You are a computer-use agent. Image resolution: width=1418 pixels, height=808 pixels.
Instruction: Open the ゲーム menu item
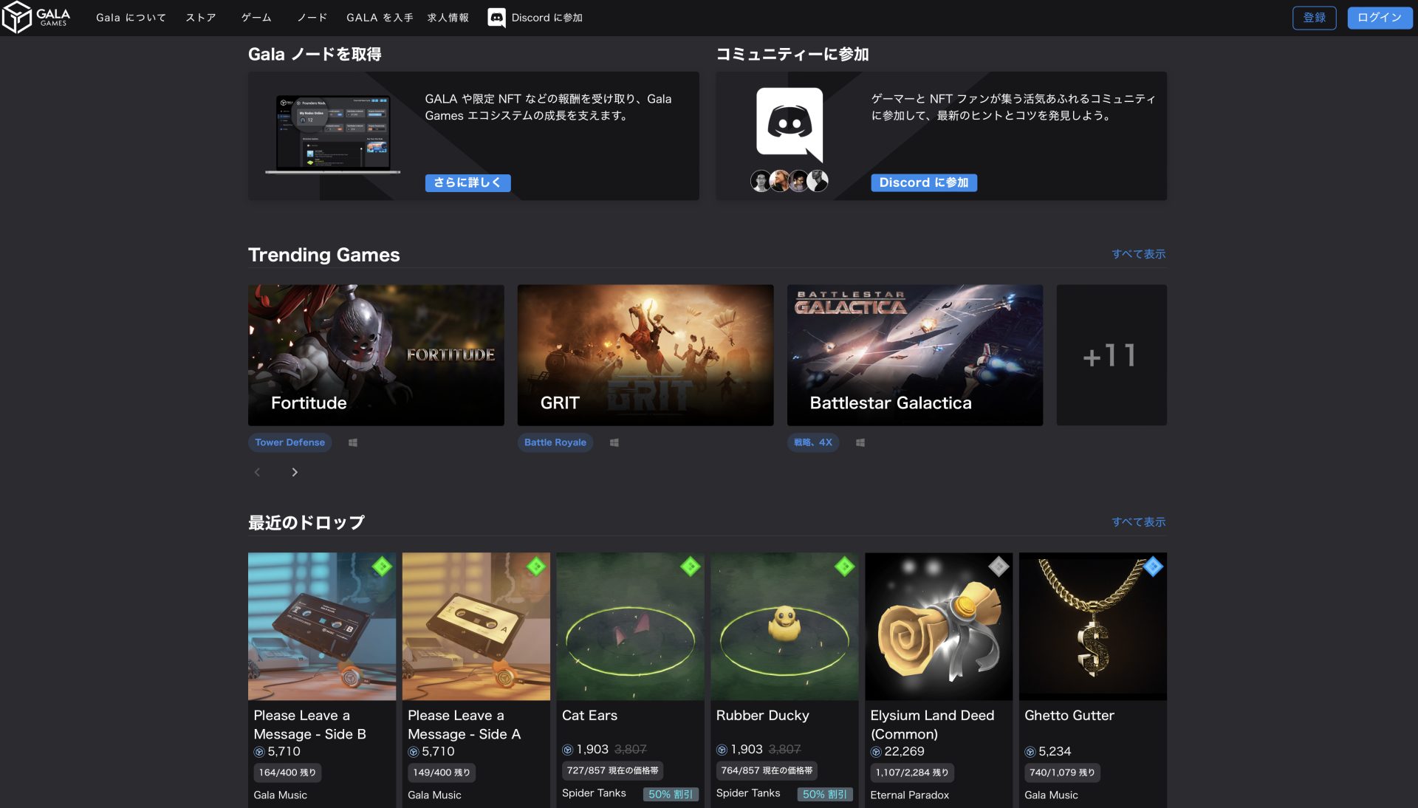pyautogui.click(x=256, y=18)
